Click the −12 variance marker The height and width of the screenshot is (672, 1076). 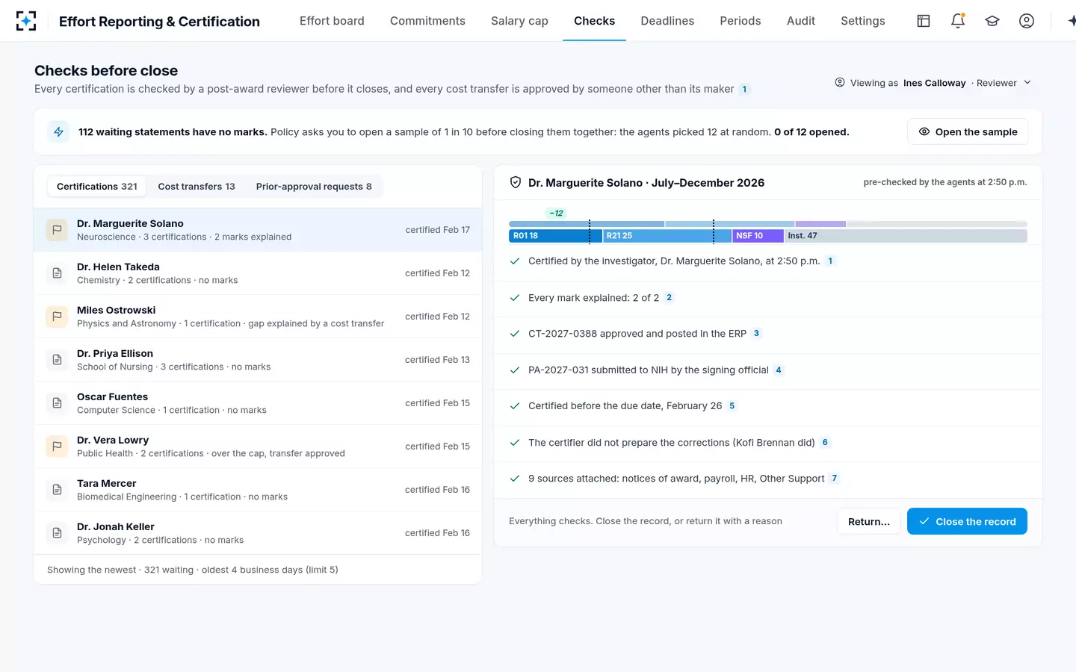click(x=556, y=213)
